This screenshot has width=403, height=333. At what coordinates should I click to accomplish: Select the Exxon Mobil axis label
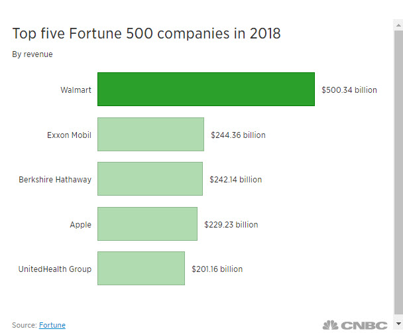tap(69, 135)
